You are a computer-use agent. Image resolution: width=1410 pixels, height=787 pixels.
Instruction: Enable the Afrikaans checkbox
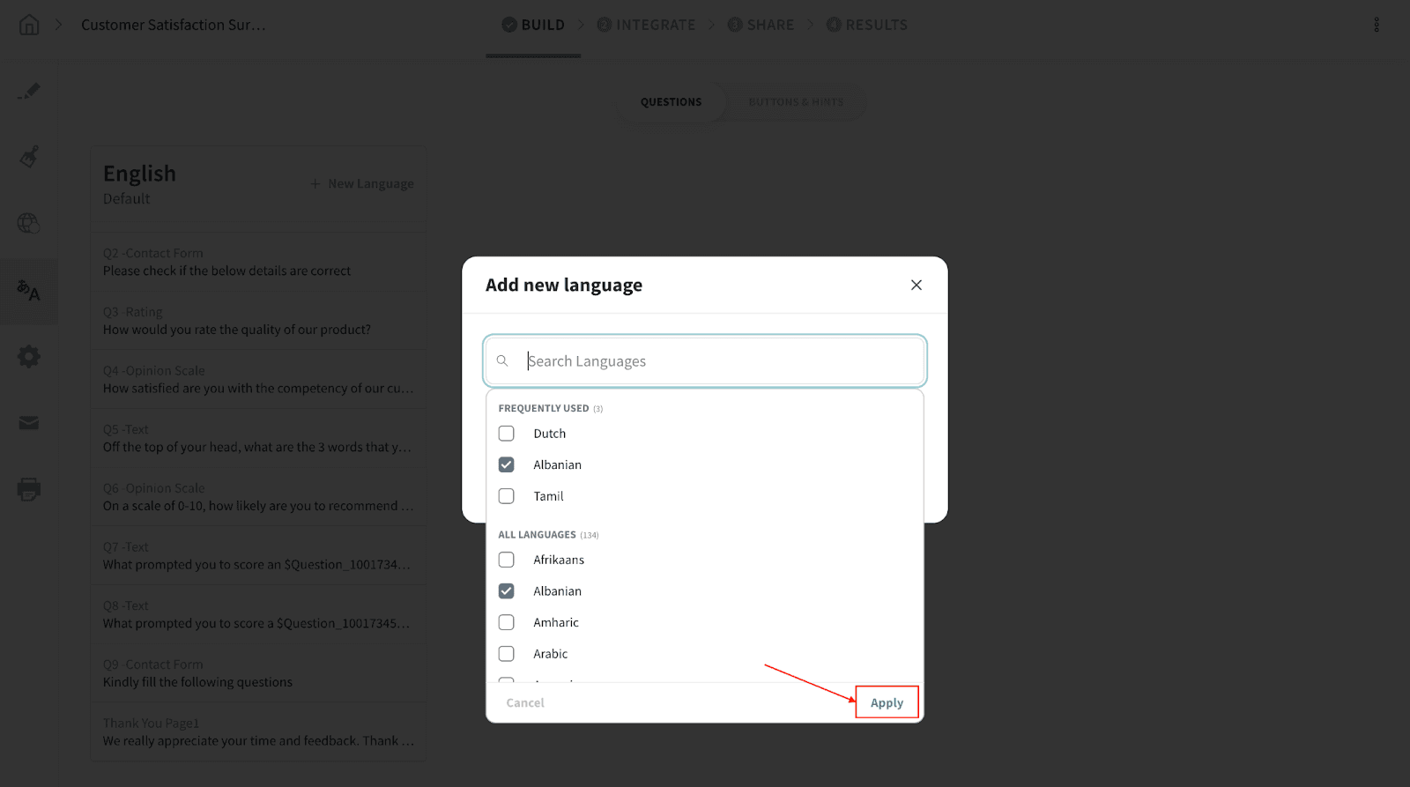click(x=507, y=560)
